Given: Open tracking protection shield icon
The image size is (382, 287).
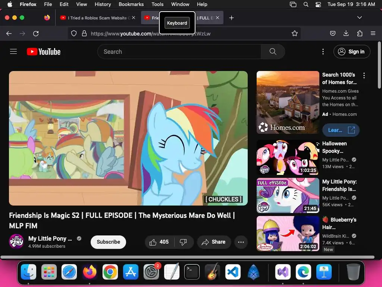Looking at the screenshot, I should (74, 33).
